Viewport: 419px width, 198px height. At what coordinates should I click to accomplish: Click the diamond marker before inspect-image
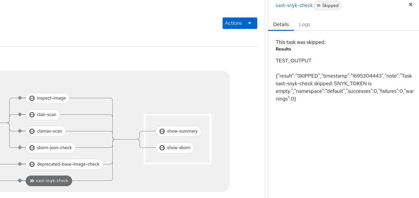20,98
